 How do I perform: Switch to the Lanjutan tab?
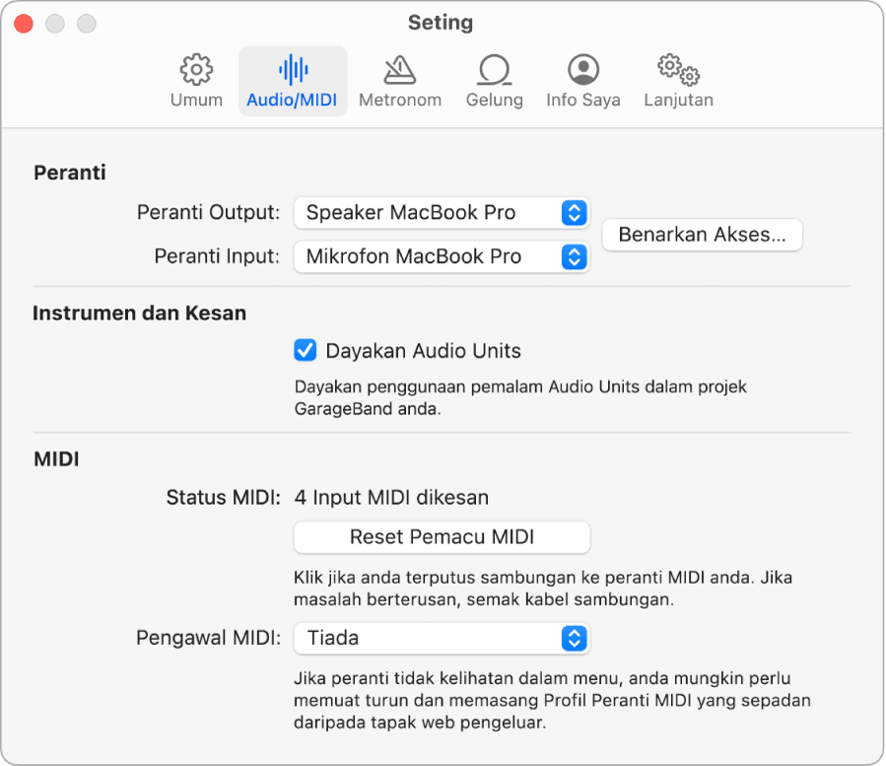(677, 81)
